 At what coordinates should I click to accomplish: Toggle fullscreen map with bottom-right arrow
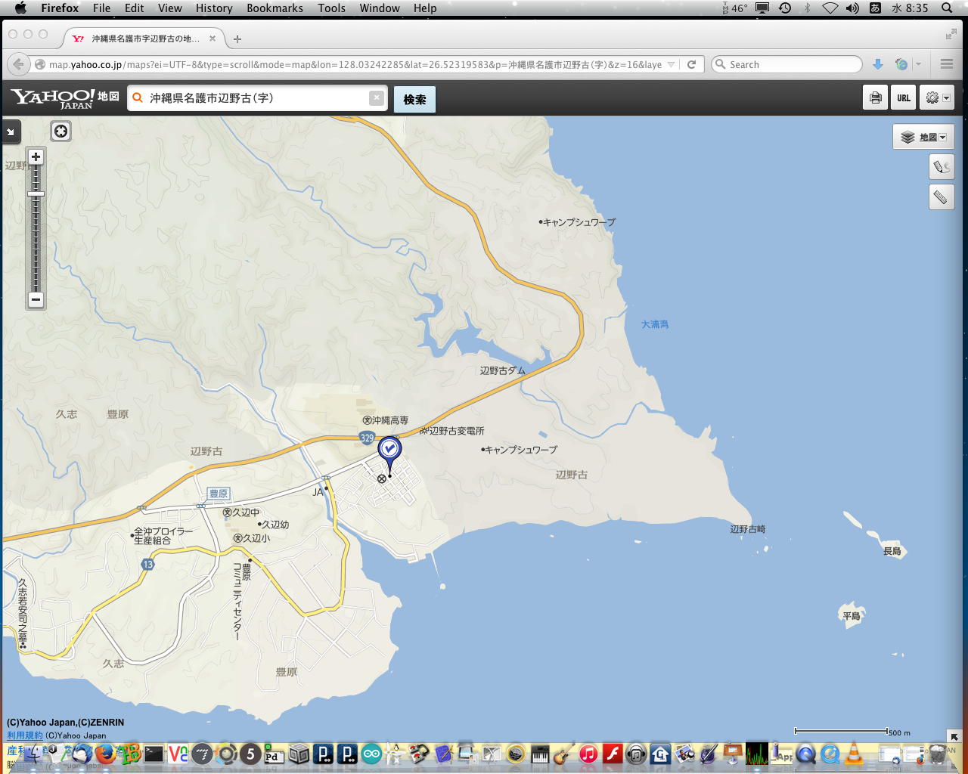click(954, 736)
